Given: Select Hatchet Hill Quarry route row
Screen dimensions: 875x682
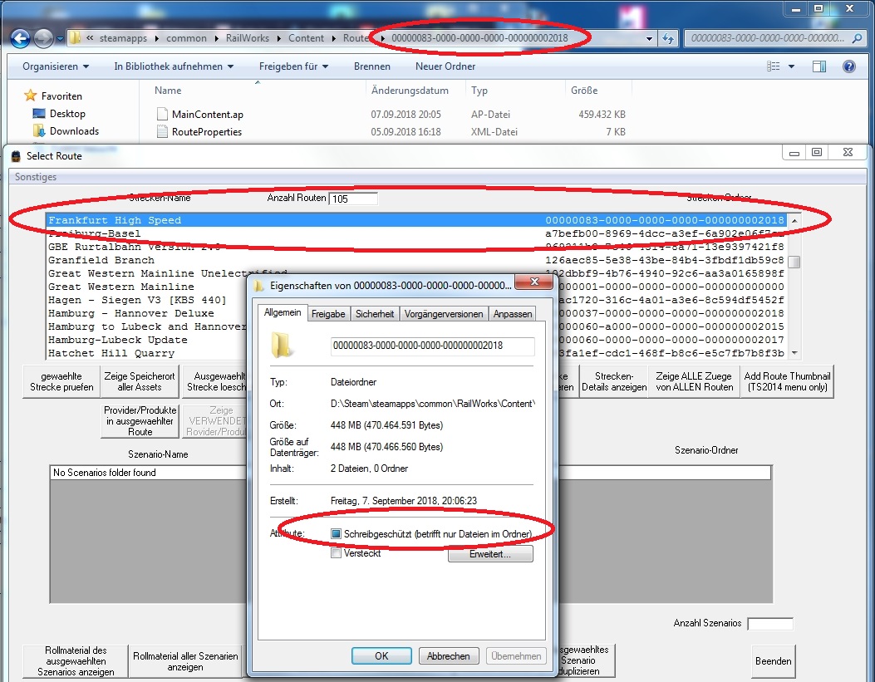Looking at the screenshot, I should point(111,354).
